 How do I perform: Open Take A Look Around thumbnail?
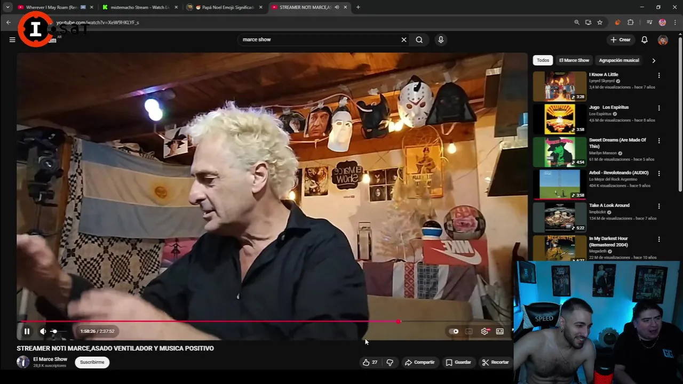coord(559,217)
